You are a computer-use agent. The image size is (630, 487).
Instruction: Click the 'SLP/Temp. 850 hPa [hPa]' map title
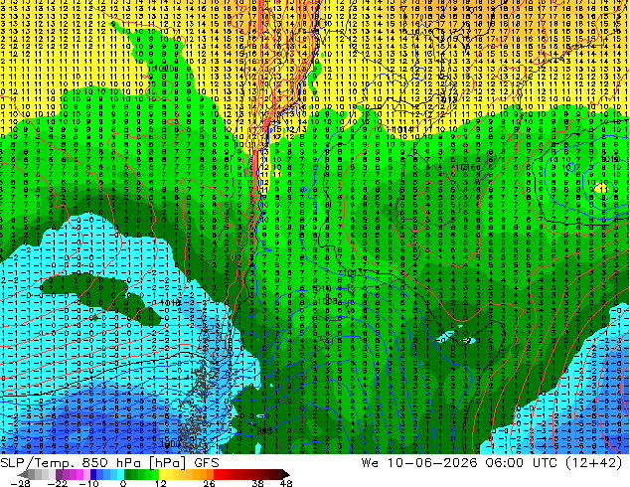pos(93,463)
